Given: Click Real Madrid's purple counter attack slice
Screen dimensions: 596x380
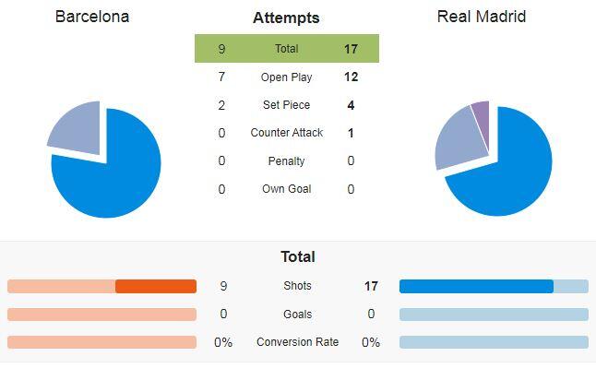Looking at the screenshot, I should (x=482, y=120).
